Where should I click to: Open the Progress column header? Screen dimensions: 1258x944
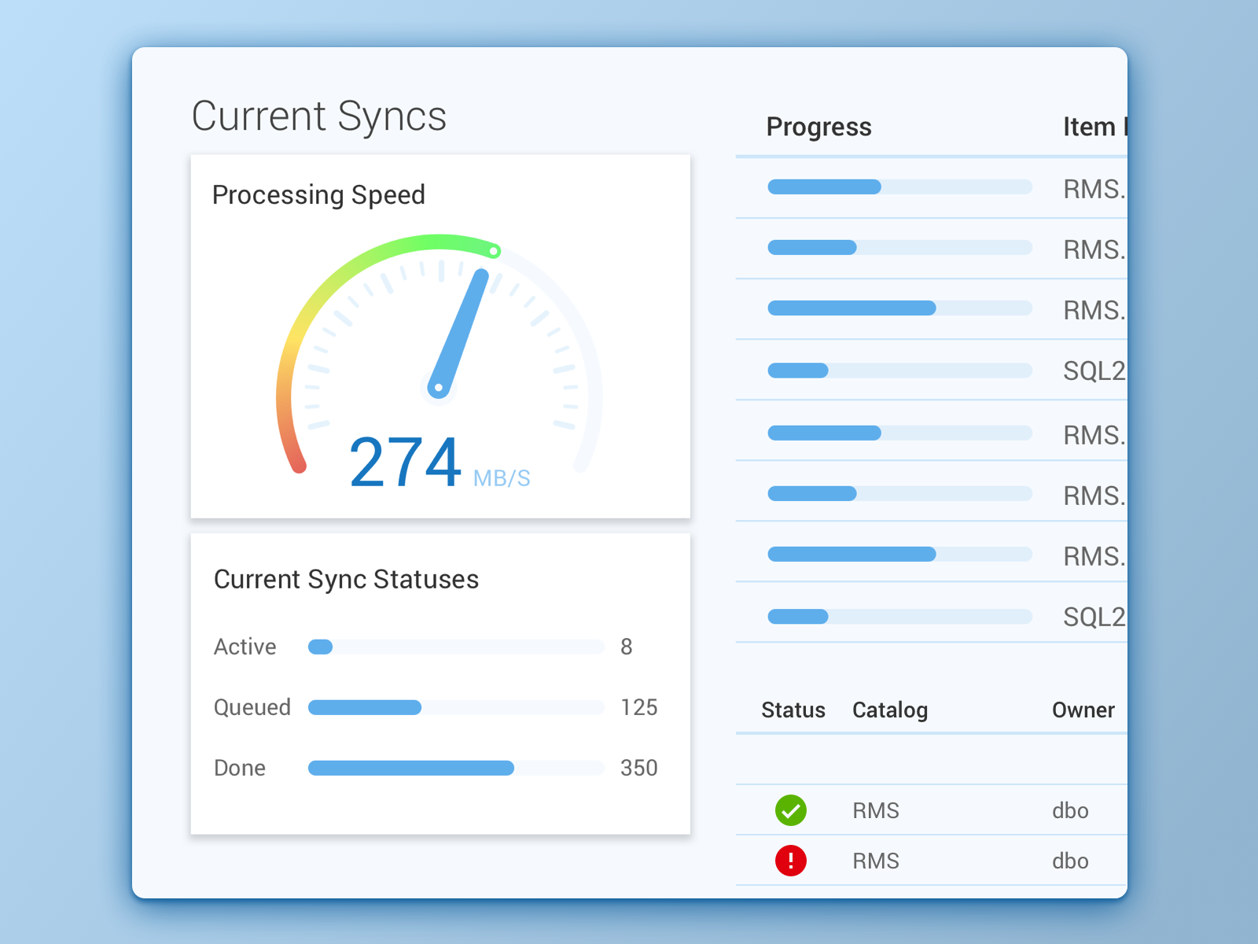click(x=819, y=127)
